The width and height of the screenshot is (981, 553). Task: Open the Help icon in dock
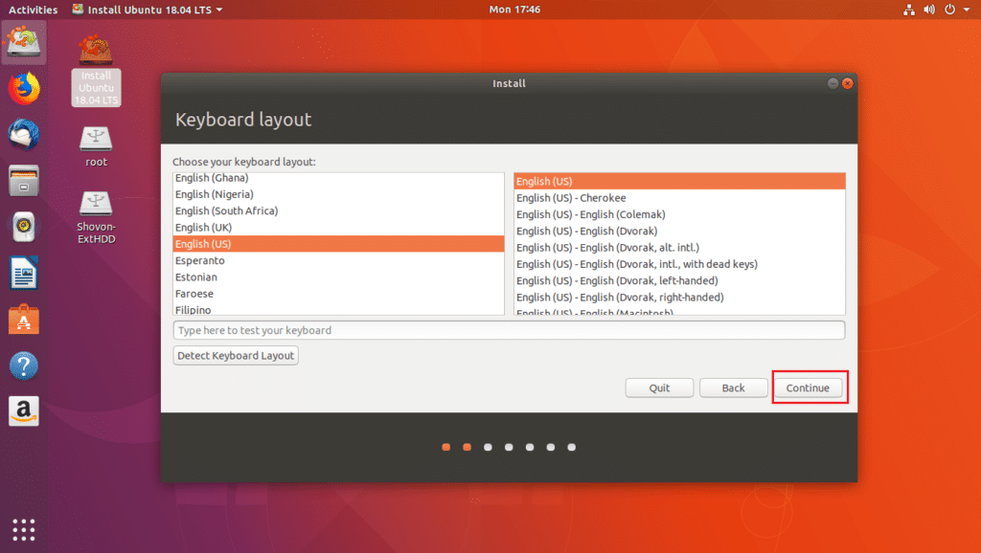click(24, 365)
